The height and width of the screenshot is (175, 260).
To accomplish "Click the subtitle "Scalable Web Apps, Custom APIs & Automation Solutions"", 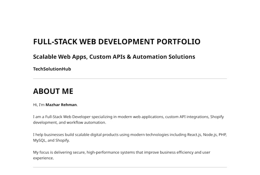I will click(x=114, y=57).
